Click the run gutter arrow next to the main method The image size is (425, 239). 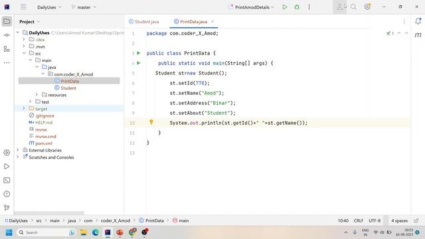click(x=139, y=63)
